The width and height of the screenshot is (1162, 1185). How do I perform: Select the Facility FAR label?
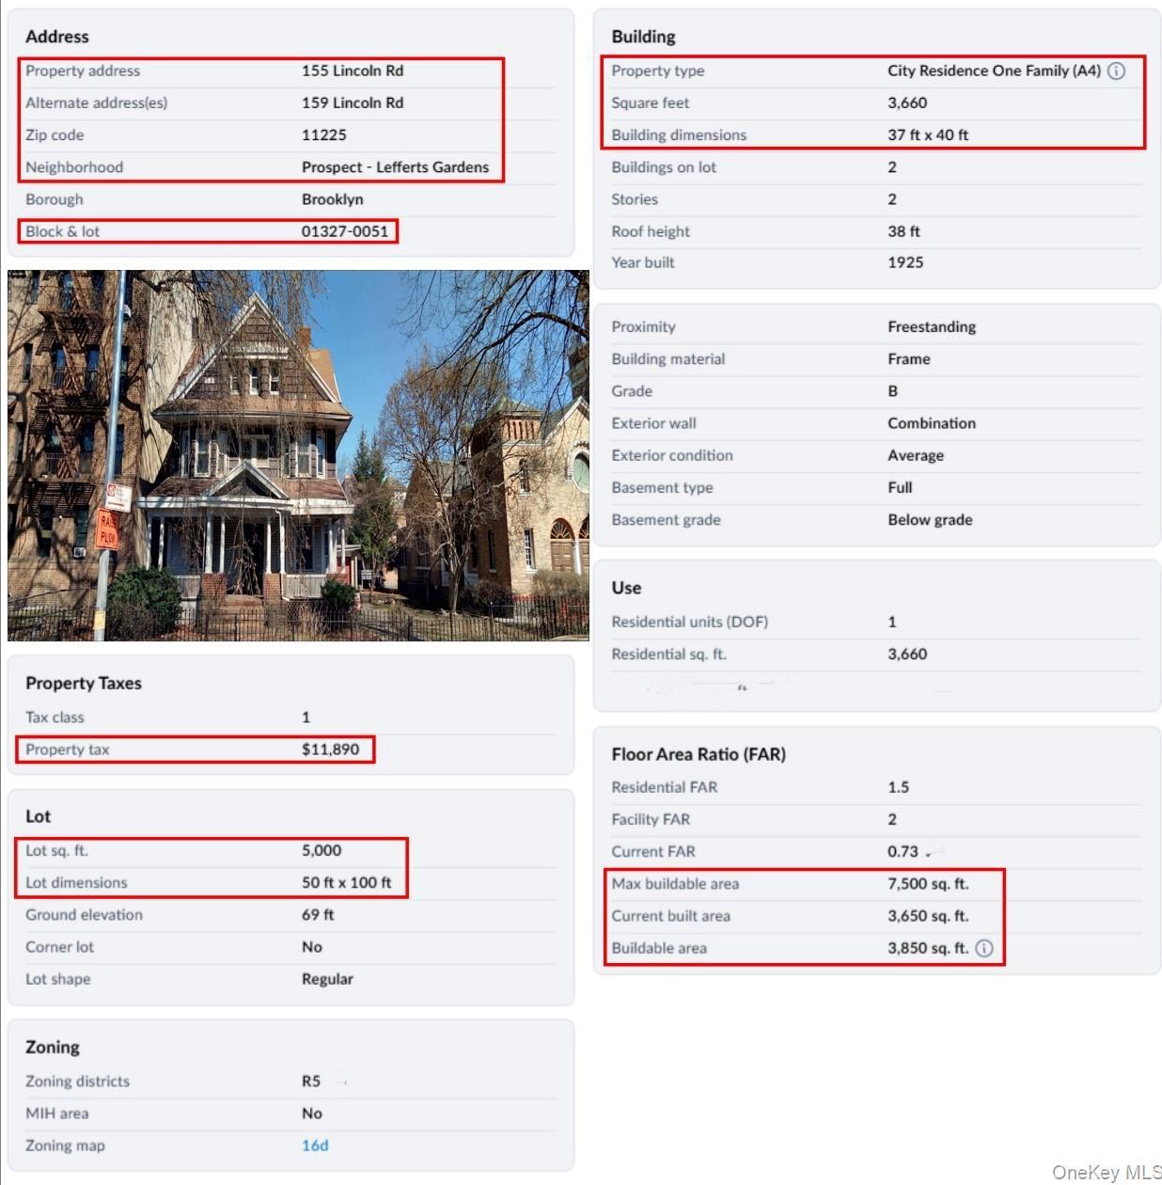pos(651,819)
